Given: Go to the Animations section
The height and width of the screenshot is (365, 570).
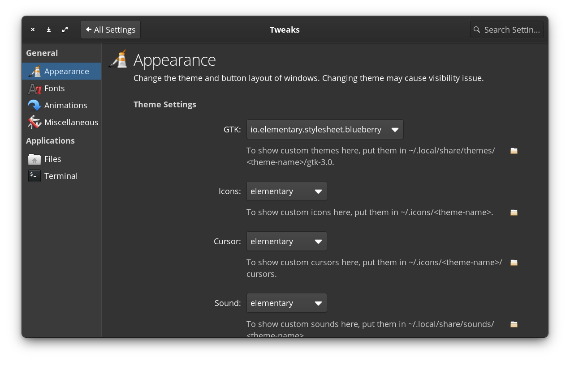Looking at the screenshot, I should 65,106.
